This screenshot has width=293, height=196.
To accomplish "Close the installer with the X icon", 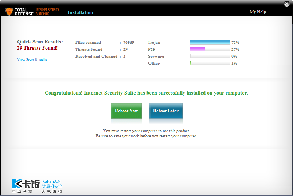I will pyautogui.click(x=287, y=4).
